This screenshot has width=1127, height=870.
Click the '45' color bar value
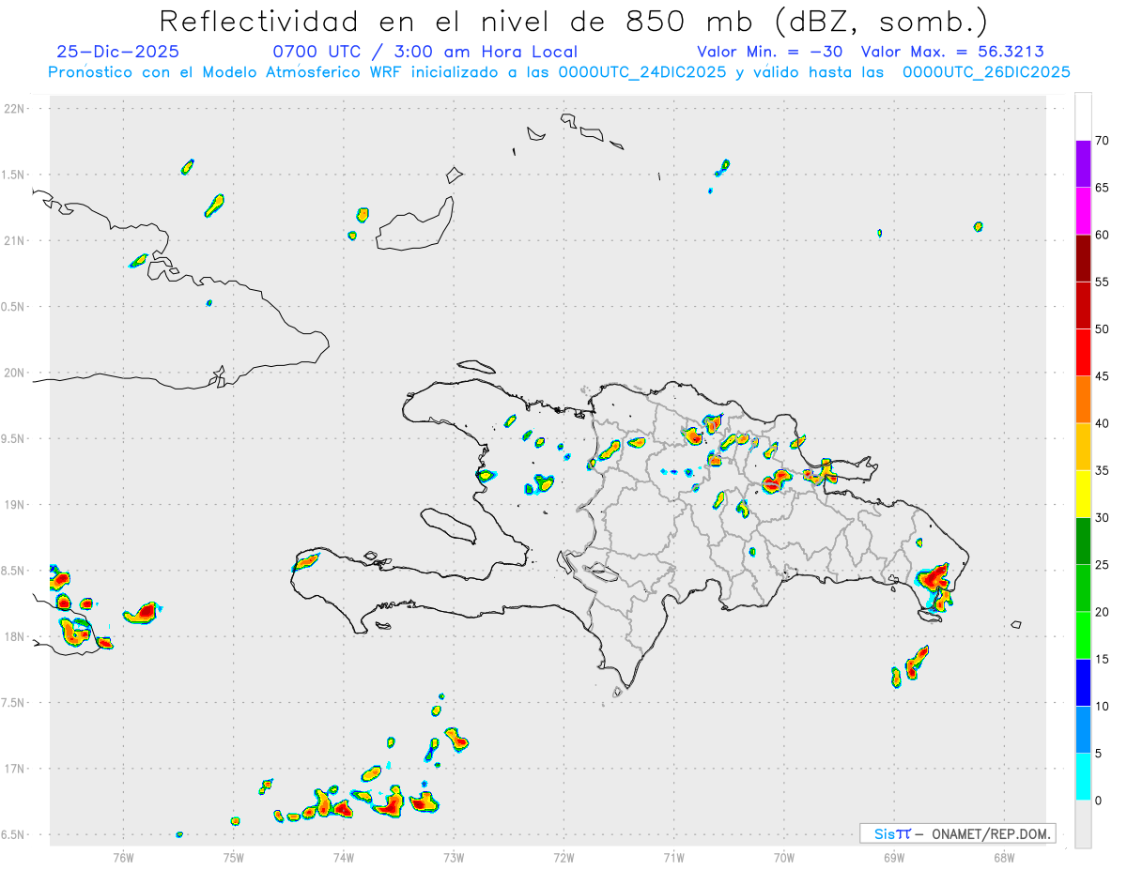pyautogui.click(x=1102, y=376)
